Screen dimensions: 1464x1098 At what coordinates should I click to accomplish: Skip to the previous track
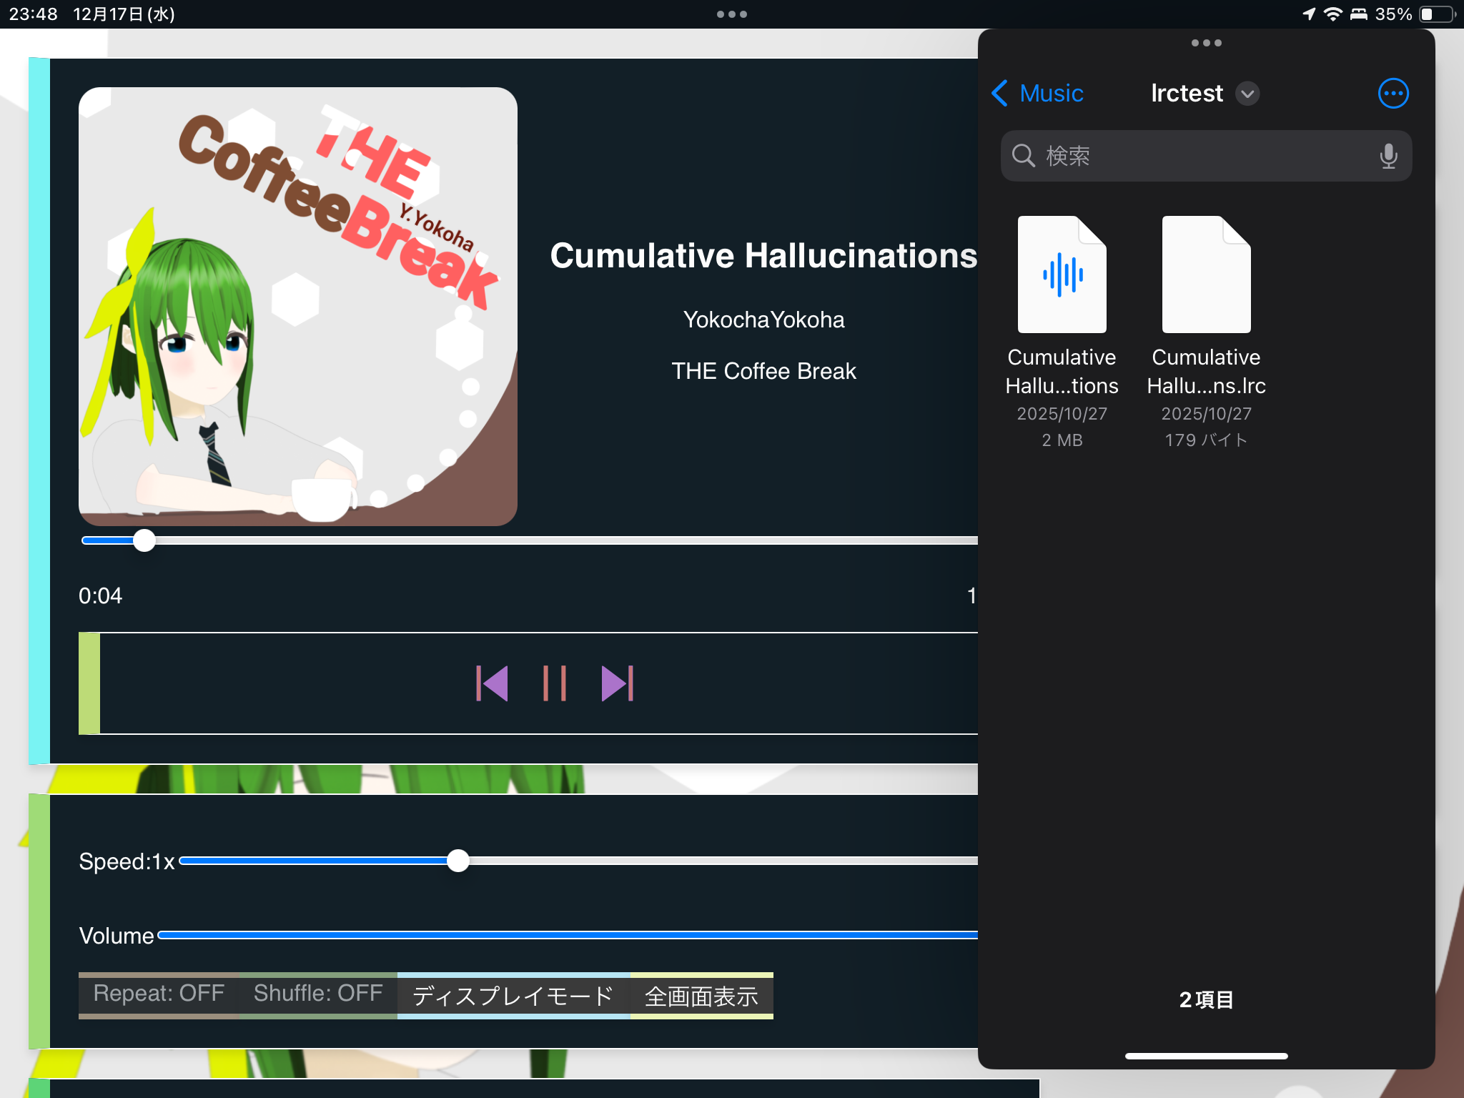[x=493, y=683]
